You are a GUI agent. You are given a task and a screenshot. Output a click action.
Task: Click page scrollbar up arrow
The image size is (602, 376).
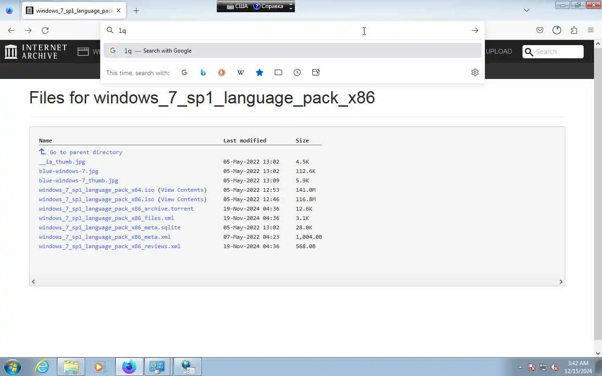pos(598,44)
